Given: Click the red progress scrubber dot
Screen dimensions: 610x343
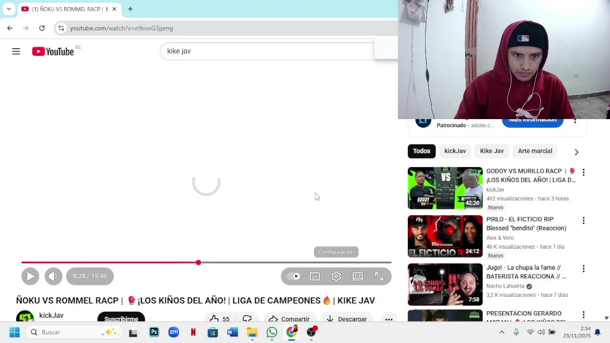Looking at the screenshot, I should tap(198, 262).
